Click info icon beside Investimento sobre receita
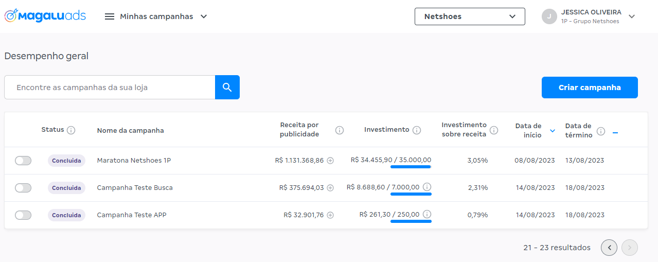The height and width of the screenshot is (262, 658). [494, 130]
